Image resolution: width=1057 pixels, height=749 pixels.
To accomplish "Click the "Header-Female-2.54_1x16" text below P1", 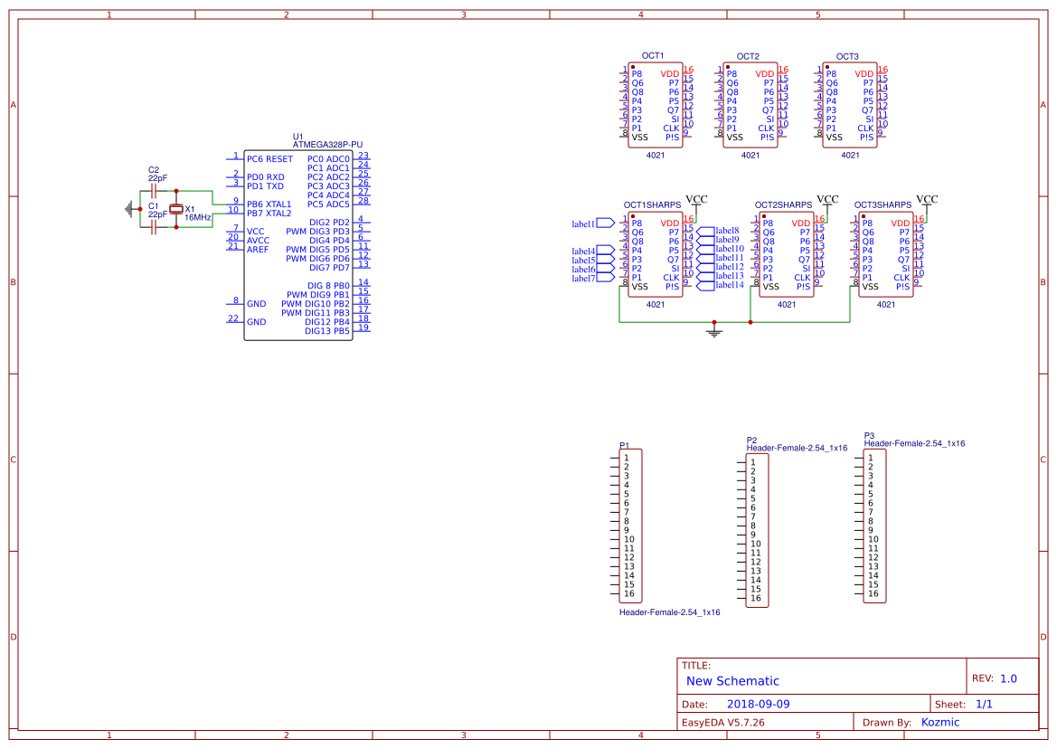I will click(669, 612).
